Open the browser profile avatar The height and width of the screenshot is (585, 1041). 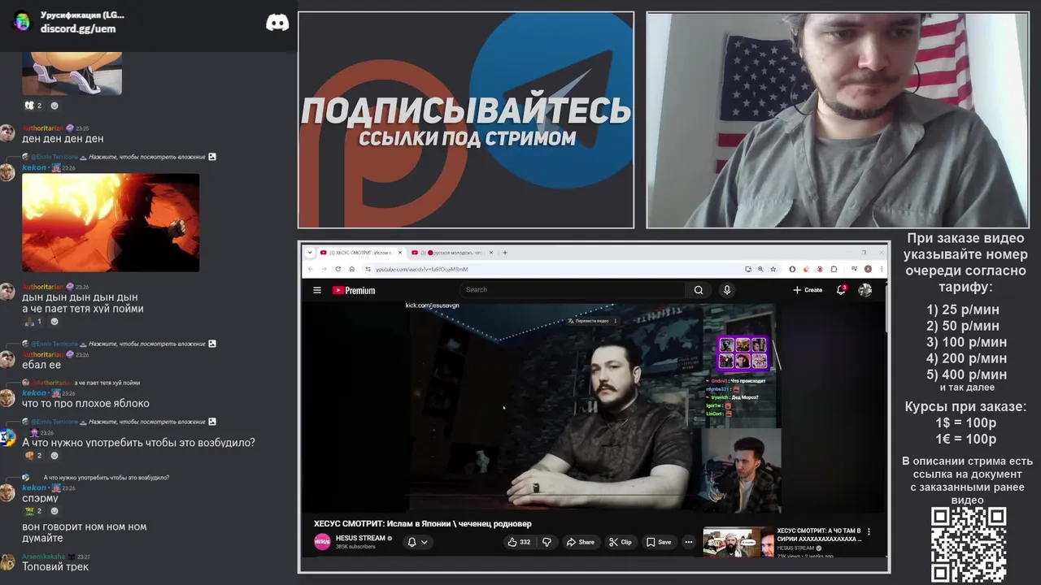tap(868, 269)
